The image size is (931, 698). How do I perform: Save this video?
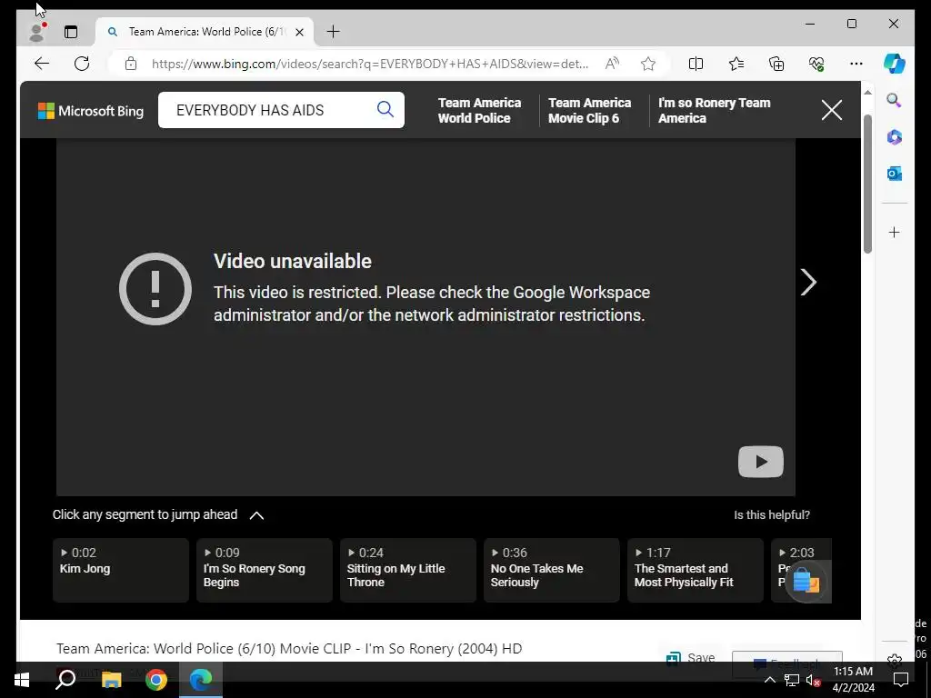point(691,658)
